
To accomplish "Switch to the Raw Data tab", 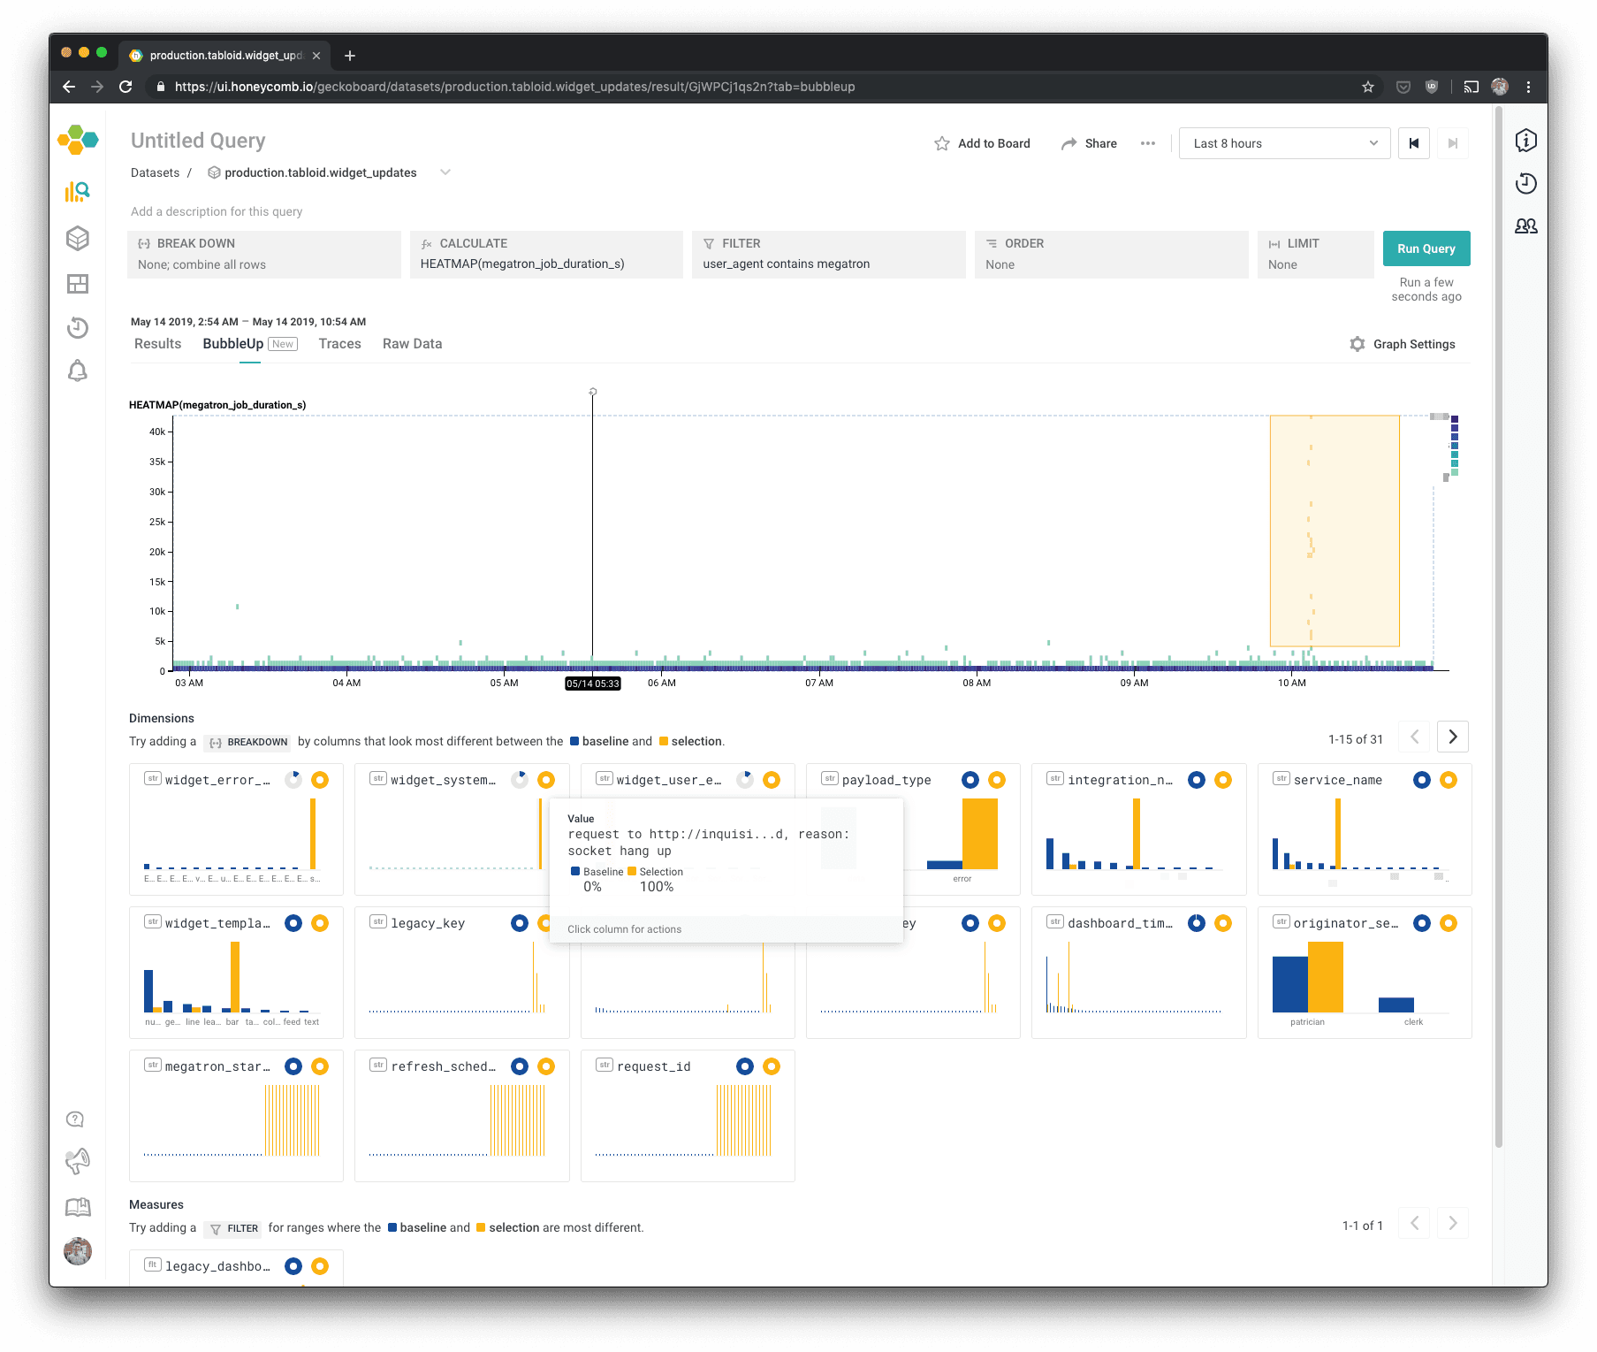I will coord(412,344).
